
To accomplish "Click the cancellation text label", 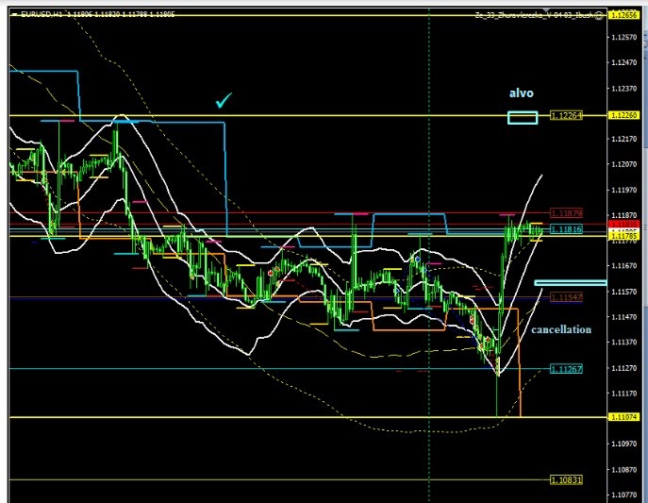I will click(x=561, y=329).
